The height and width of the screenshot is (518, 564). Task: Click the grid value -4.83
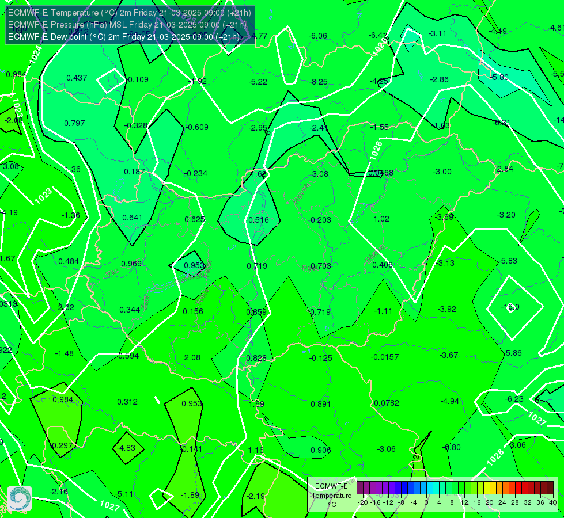[126, 448]
